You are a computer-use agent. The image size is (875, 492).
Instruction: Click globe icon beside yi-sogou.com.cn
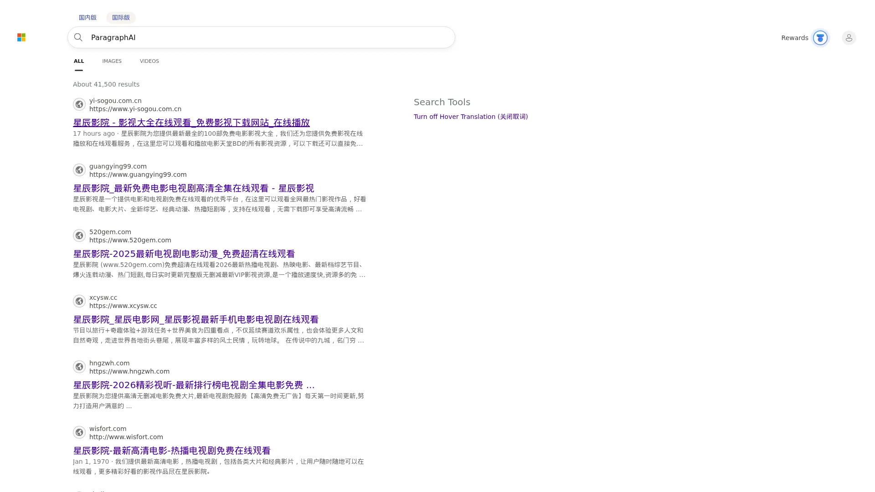click(x=79, y=104)
